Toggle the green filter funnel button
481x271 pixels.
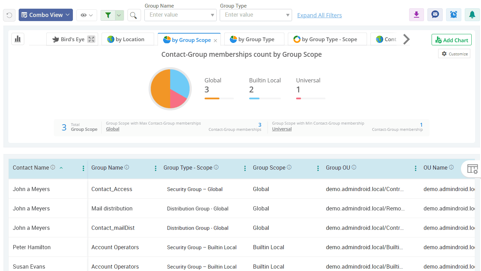point(108,15)
